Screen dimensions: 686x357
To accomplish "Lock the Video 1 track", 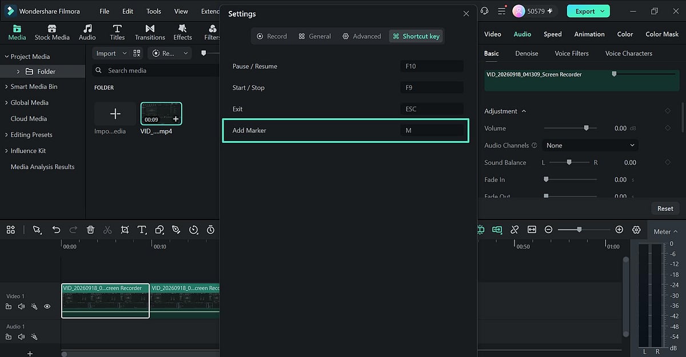I will 9,307.
